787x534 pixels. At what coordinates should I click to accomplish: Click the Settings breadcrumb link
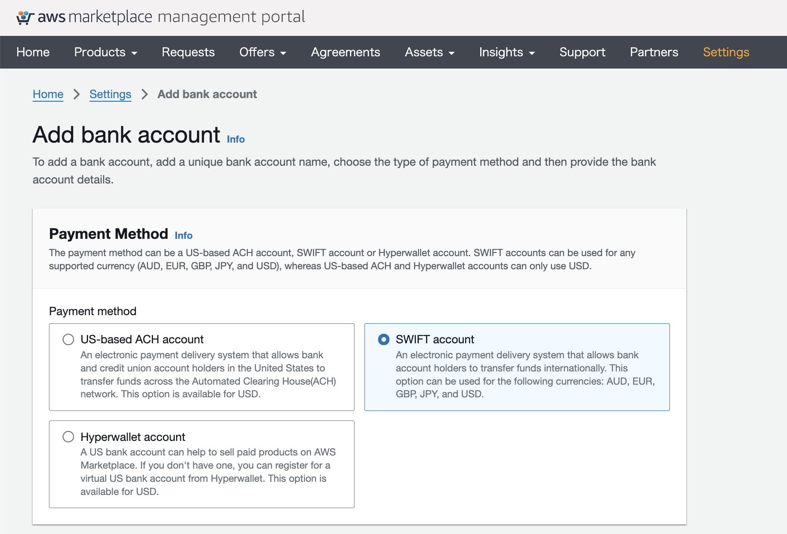pos(110,94)
